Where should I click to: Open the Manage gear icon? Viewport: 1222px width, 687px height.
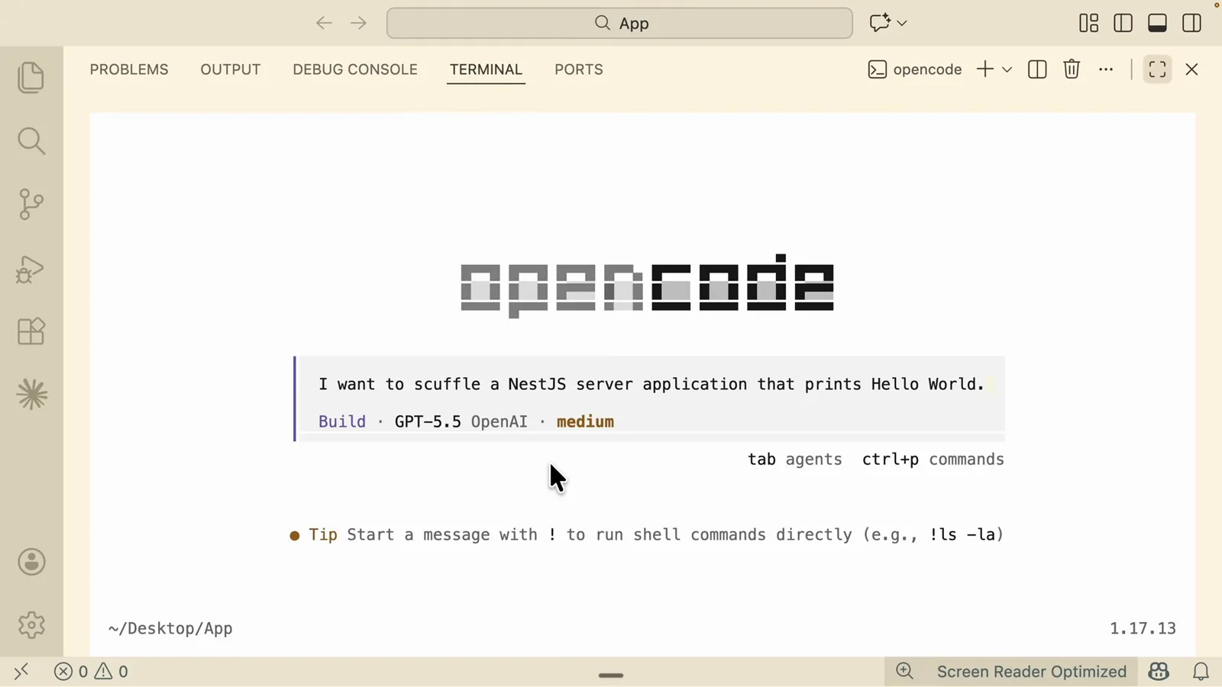31,625
